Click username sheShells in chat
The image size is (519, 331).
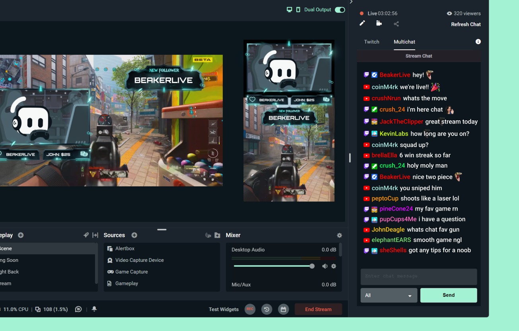tap(393, 250)
